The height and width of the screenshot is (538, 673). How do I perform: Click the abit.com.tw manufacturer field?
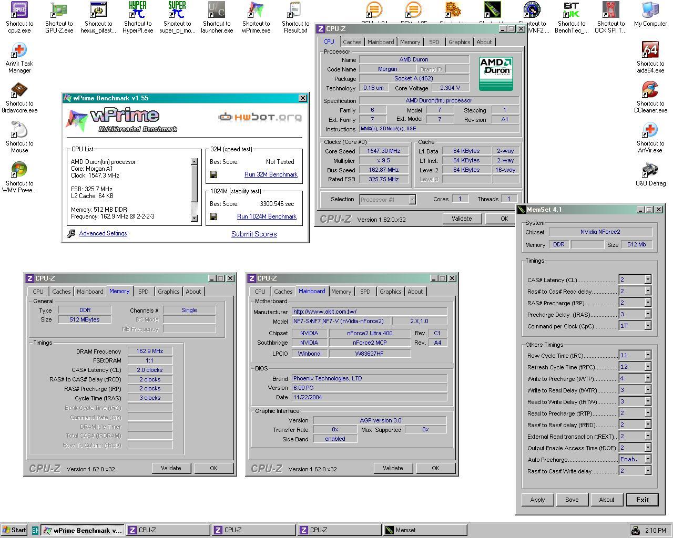tap(369, 312)
